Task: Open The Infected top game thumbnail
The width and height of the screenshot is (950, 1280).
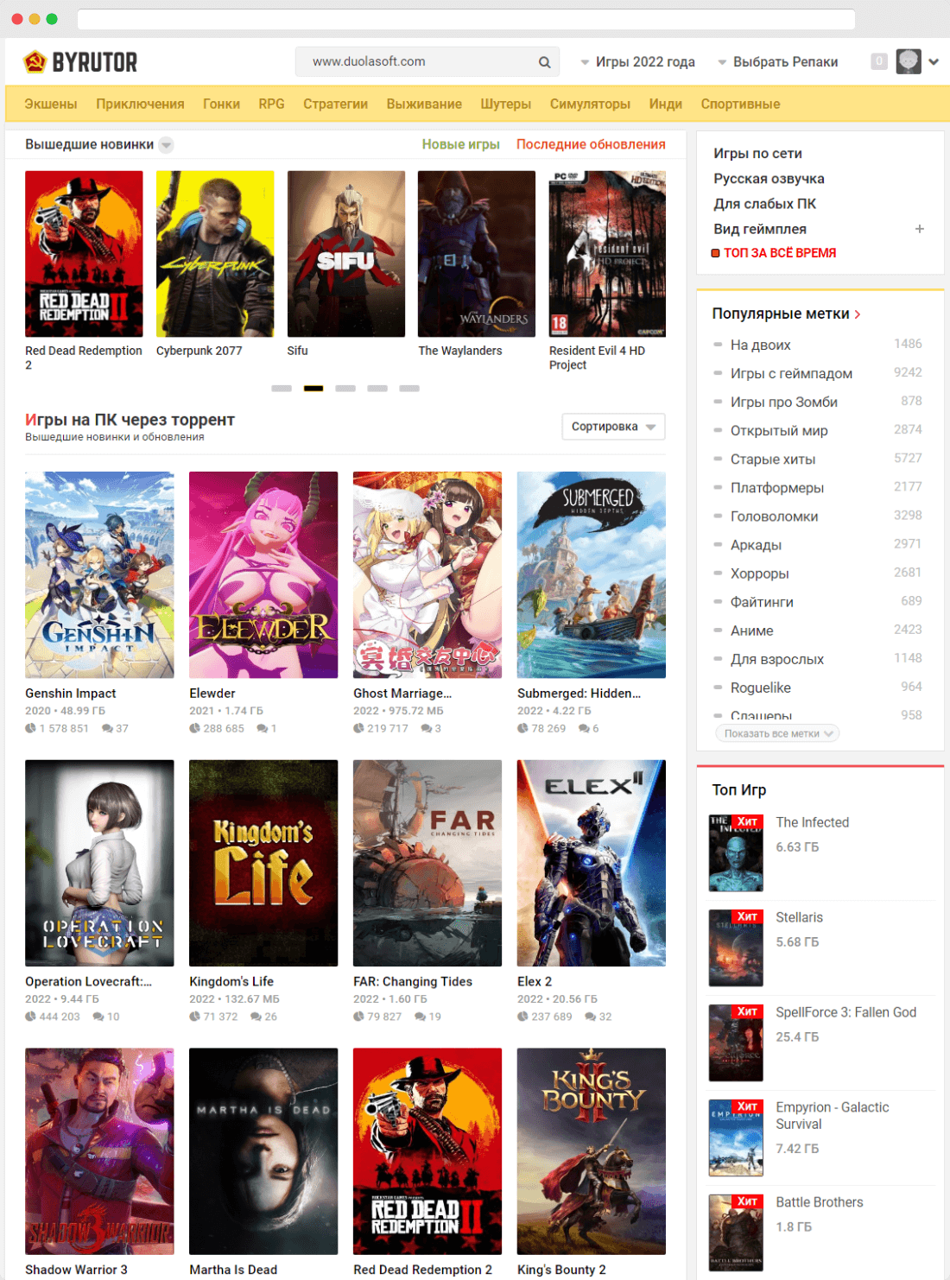Action: [x=736, y=853]
